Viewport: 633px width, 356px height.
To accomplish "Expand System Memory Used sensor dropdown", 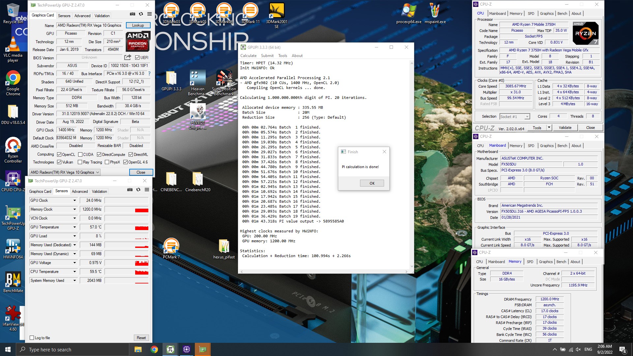I will tap(75, 281).
